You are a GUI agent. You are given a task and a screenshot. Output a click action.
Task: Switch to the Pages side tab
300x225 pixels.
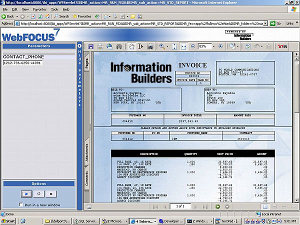tap(86, 63)
